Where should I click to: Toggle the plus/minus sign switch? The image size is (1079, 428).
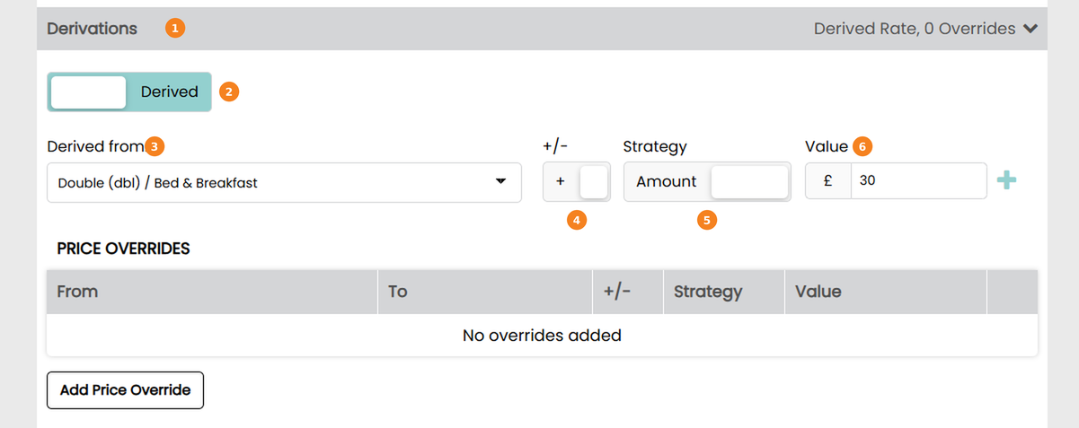(x=577, y=181)
